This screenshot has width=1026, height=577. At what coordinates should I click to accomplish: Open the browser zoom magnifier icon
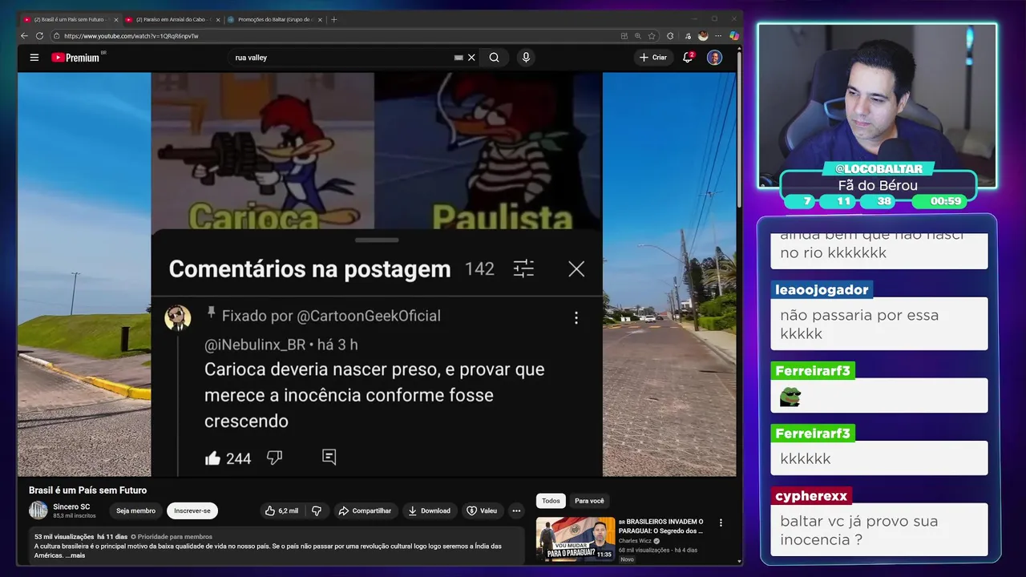[x=638, y=36]
